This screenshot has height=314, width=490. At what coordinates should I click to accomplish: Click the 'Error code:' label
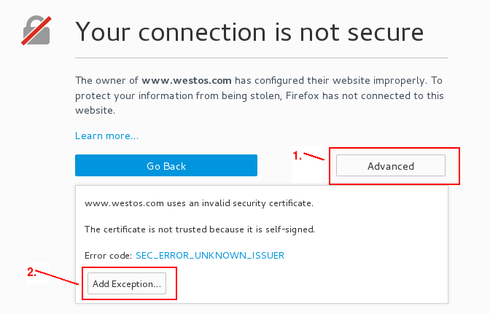pyautogui.click(x=109, y=256)
